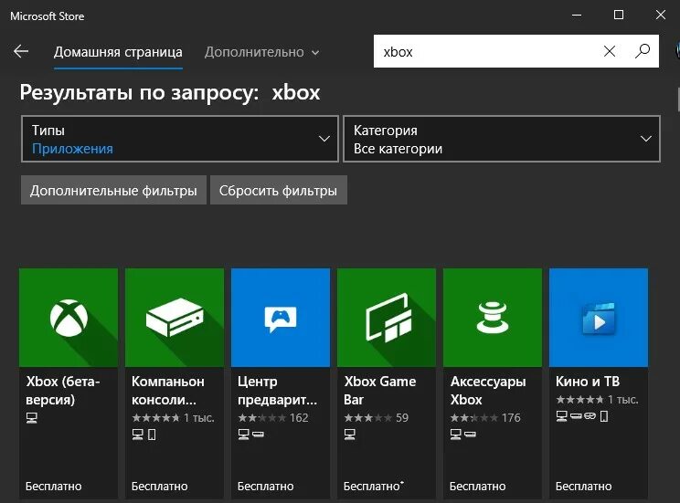This screenshot has height=503, width=680.
Task: Open the Центр предварит... app tile icon
Action: [281, 318]
